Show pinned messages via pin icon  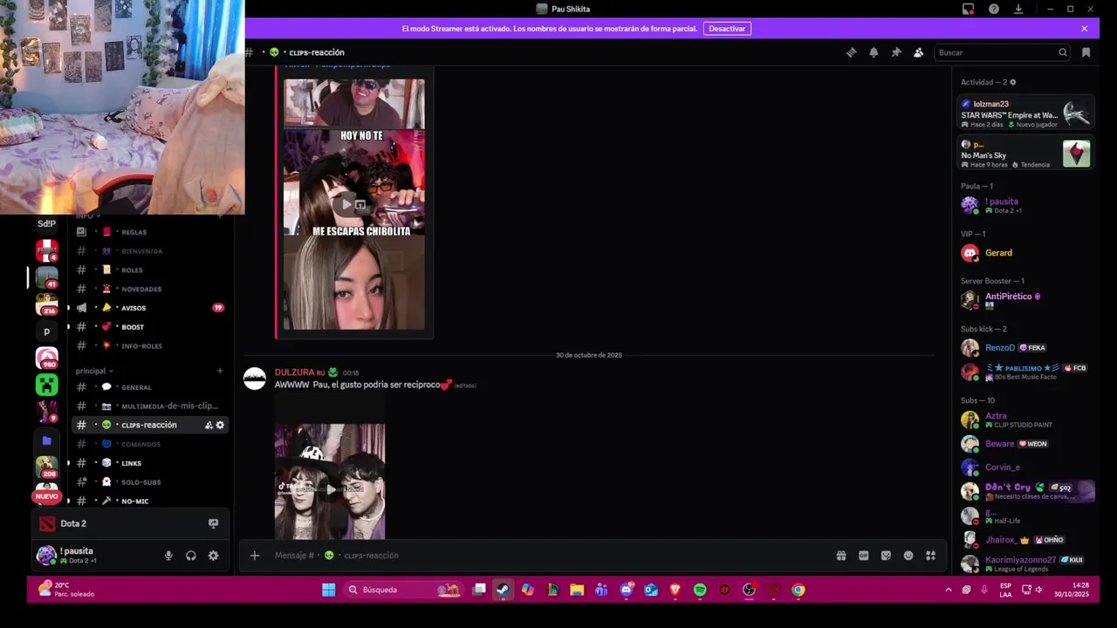click(x=896, y=52)
